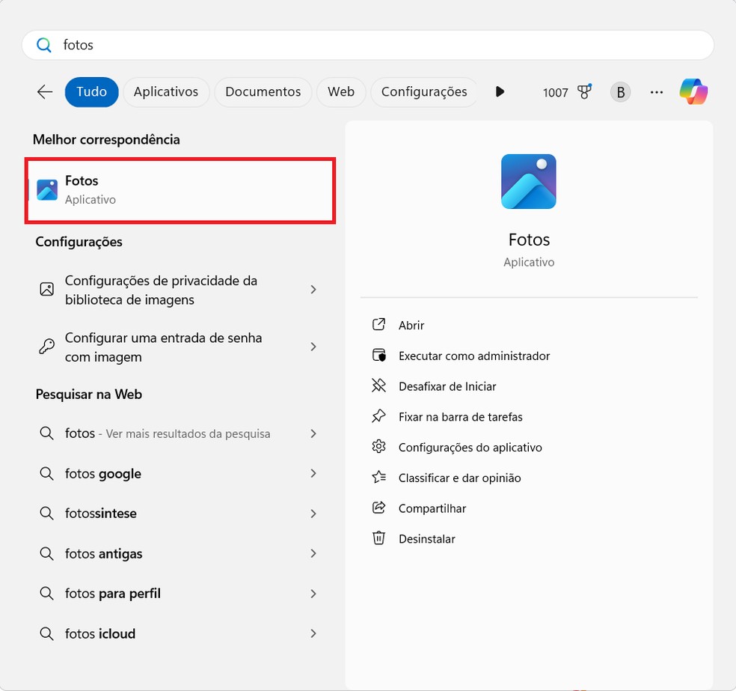Click the key icon beside senha com imagem

point(47,346)
